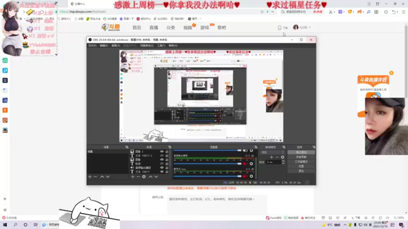Screen dimensions: 408x229
Task: Click the blue magnifier icon in browser toolbar
Action: [368, 12]
